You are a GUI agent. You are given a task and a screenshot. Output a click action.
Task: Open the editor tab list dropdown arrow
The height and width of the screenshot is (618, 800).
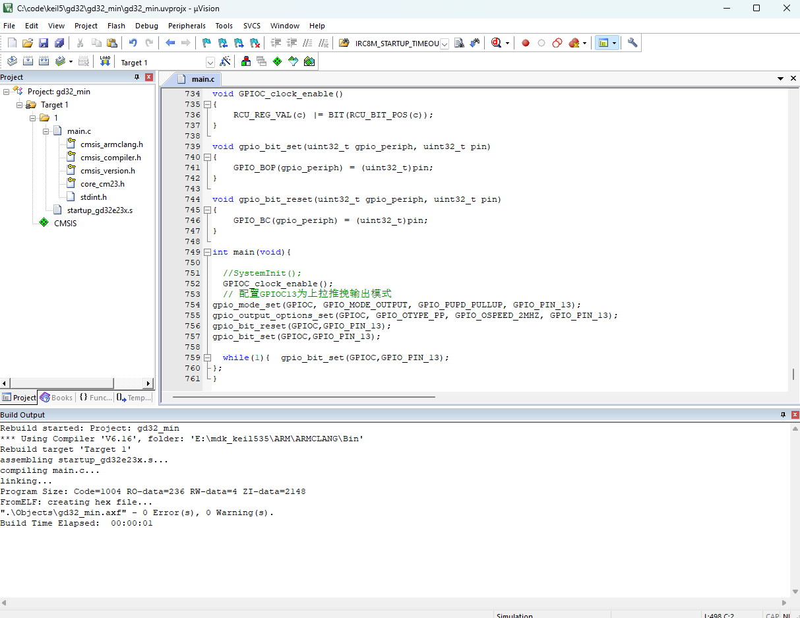[x=780, y=78]
